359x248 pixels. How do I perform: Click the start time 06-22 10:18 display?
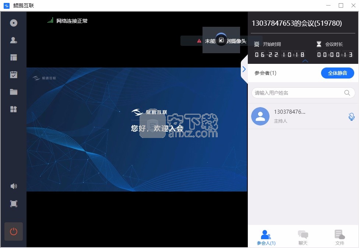click(x=279, y=55)
